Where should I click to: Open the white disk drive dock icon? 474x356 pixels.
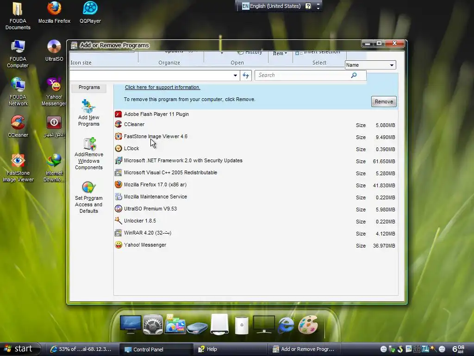pos(219,324)
